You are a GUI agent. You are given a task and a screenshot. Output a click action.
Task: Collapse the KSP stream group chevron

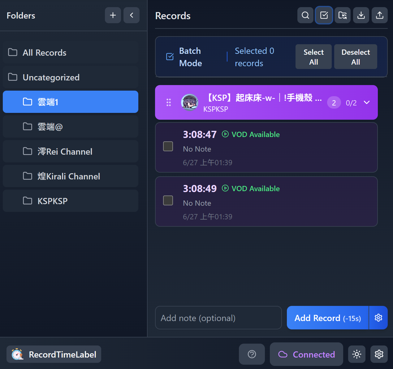367,102
